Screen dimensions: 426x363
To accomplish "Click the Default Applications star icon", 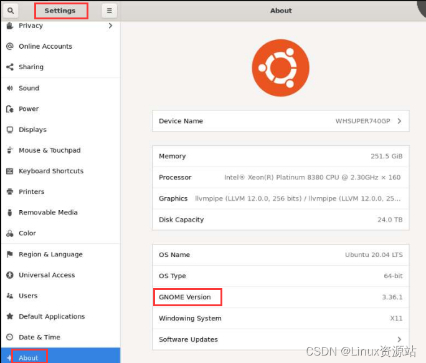I will (10, 316).
